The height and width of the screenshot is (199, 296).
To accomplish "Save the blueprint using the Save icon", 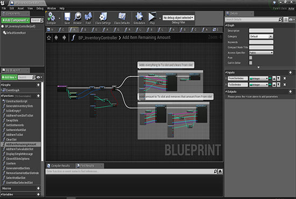I will coord(67,18).
